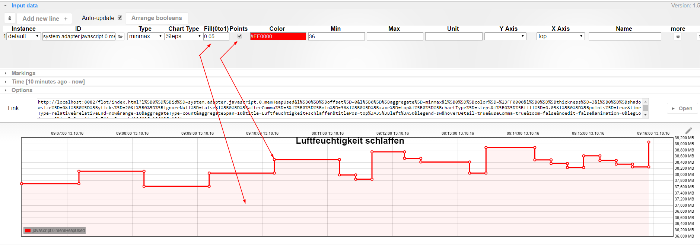Open the X Axis dropdown showing top
The height and width of the screenshot is (245, 700).
[x=560, y=36]
